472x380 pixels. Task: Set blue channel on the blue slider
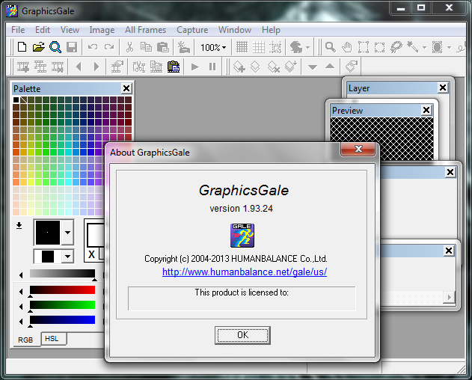62,319
